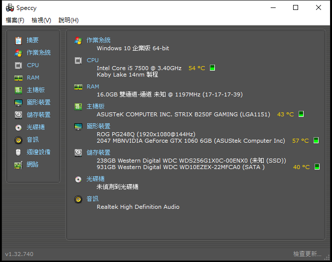Select the 圖形裝置 monitor icon in sidebar
The width and height of the screenshot is (332, 262).
(x=18, y=103)
